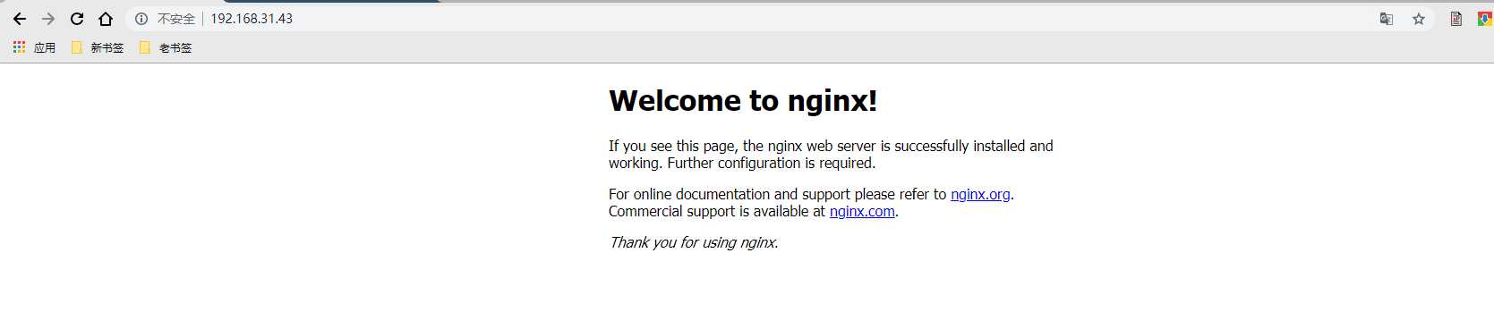This screenshot has height=329, width=1494.
Task: Bookmark this page with the star
Action: click(x=1419, y=19)
